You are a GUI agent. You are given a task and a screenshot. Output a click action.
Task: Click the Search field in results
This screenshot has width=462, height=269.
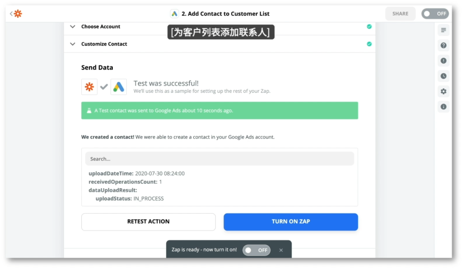[220, 159]
